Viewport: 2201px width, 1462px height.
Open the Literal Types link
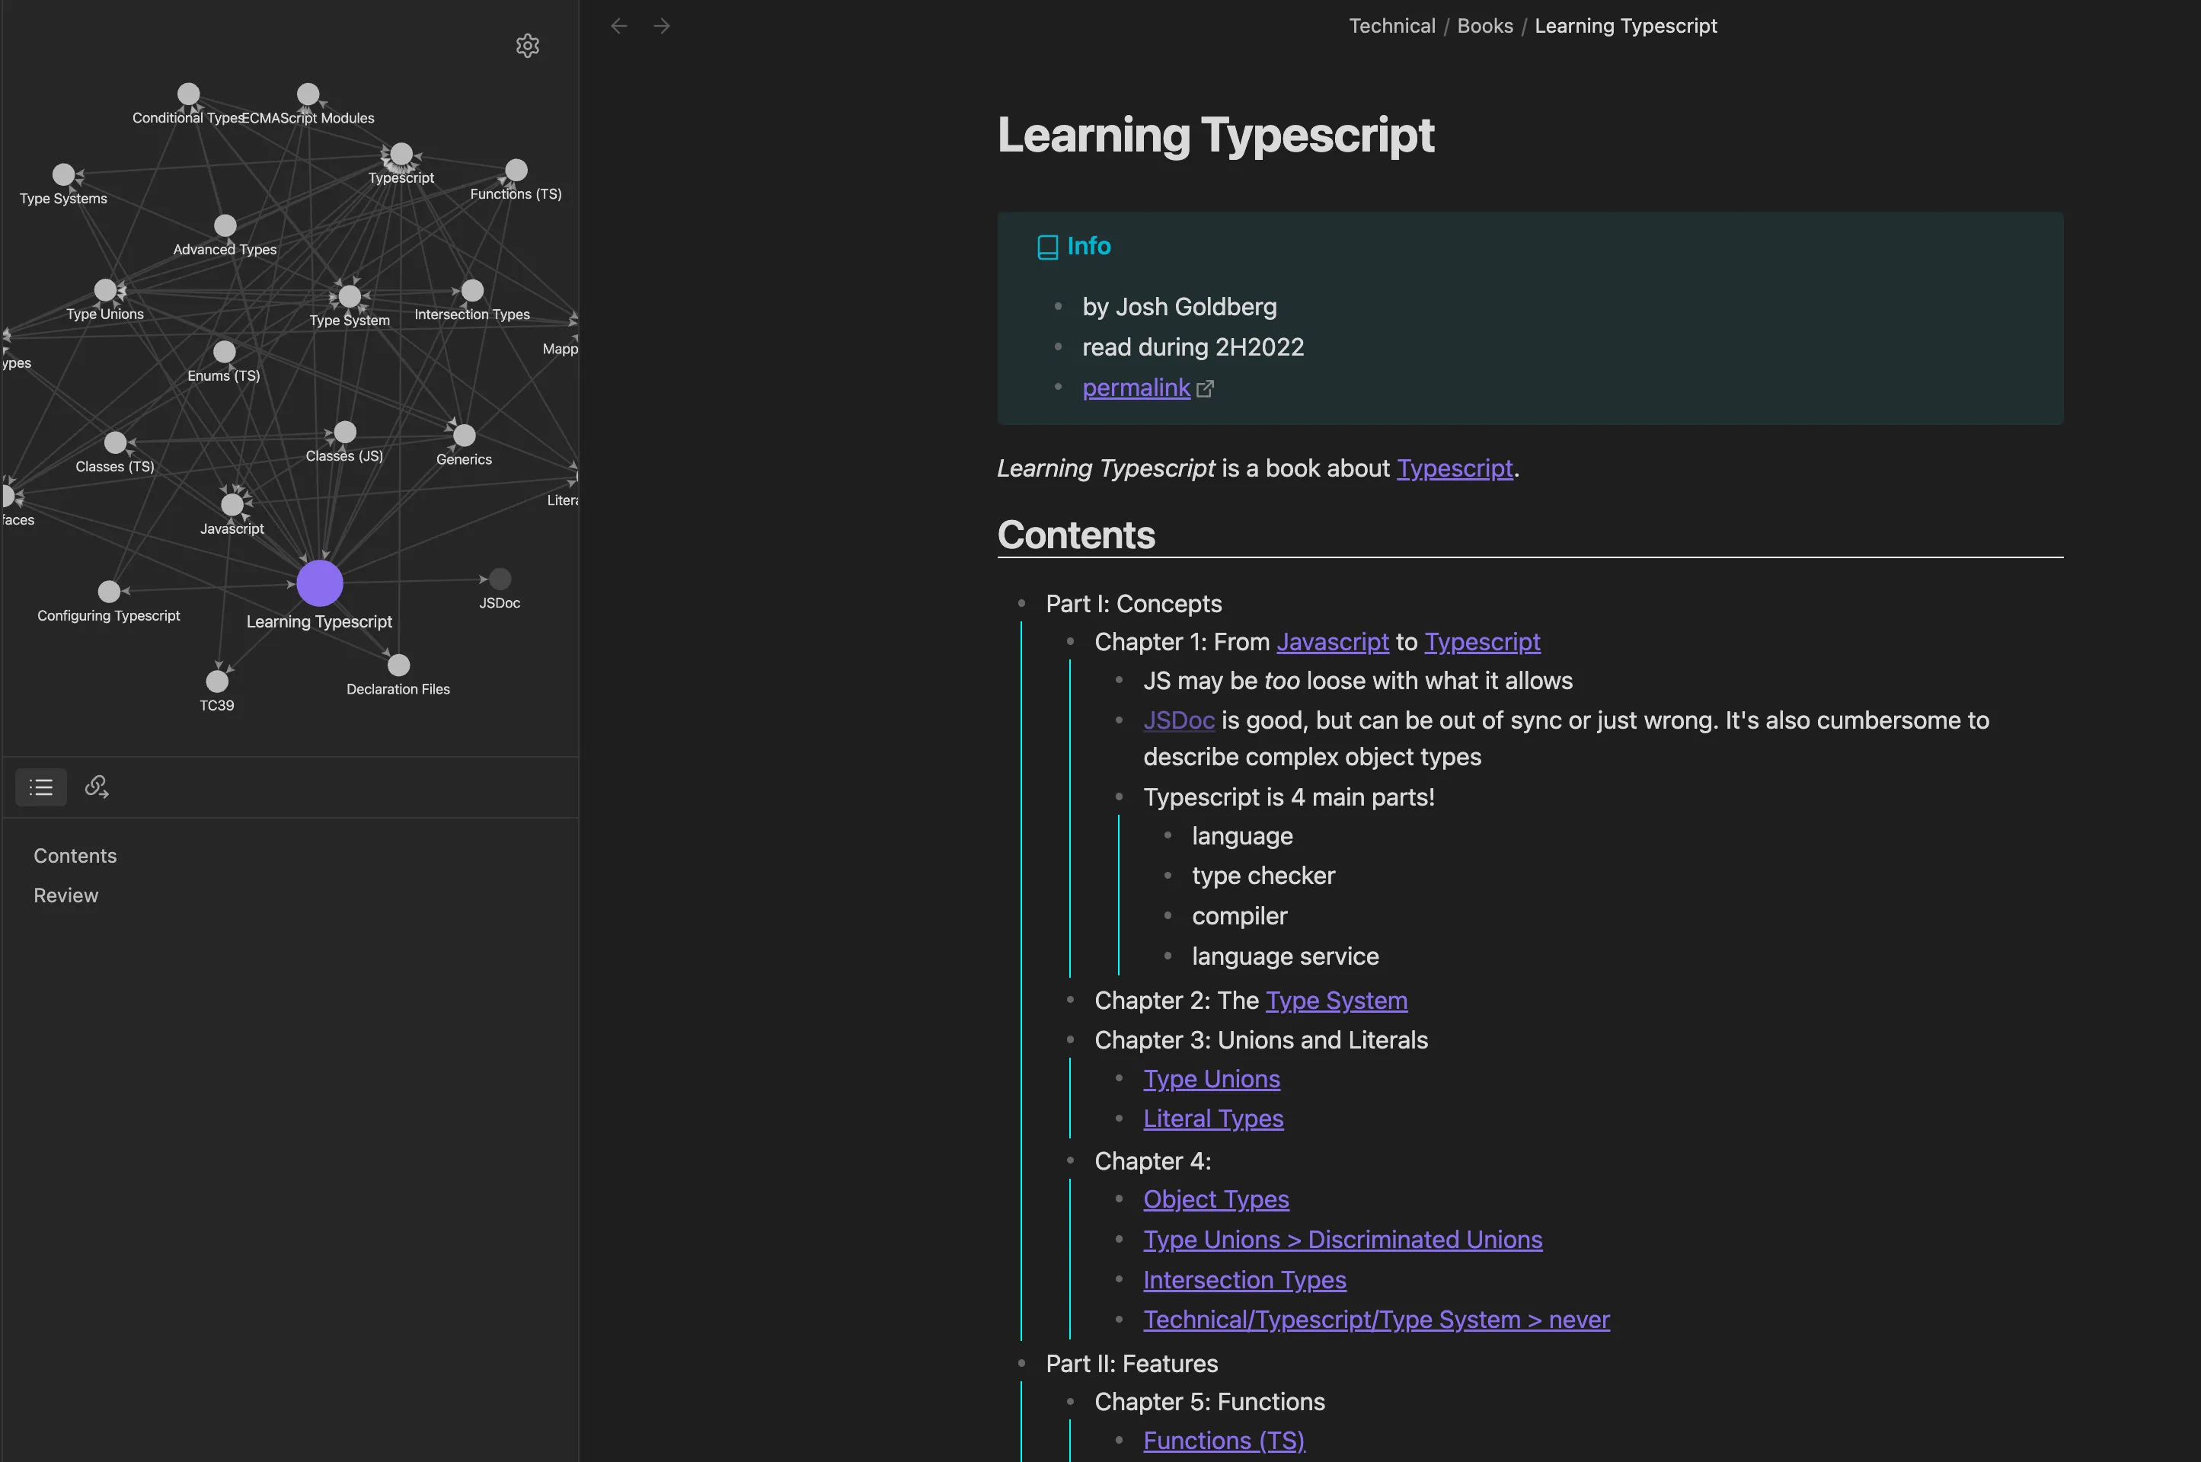point(1212,1119)
